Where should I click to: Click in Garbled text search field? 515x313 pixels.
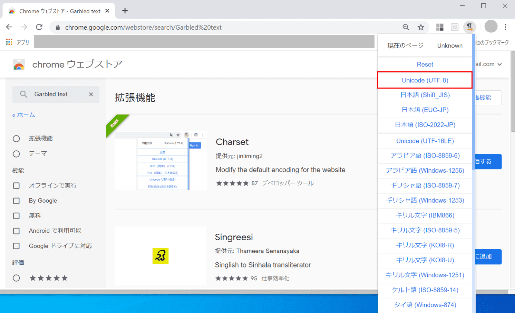coord(56,94)
